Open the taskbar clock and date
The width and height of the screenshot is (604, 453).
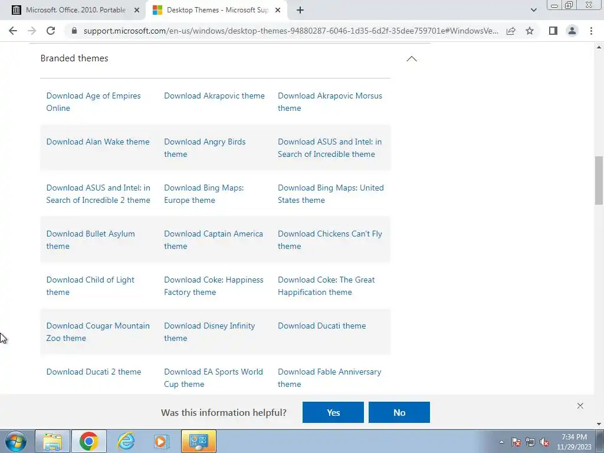pyautogui.click(x=574, y=442)
